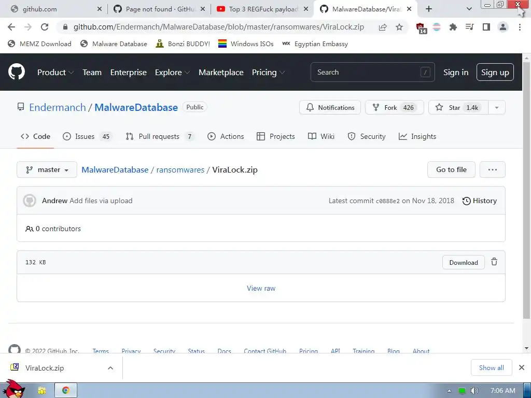Click the View raw link

click(261, 288)
